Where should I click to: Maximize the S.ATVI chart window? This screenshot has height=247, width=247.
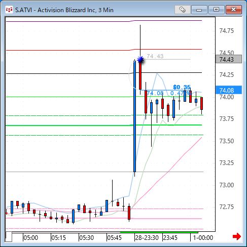point(216,10)
